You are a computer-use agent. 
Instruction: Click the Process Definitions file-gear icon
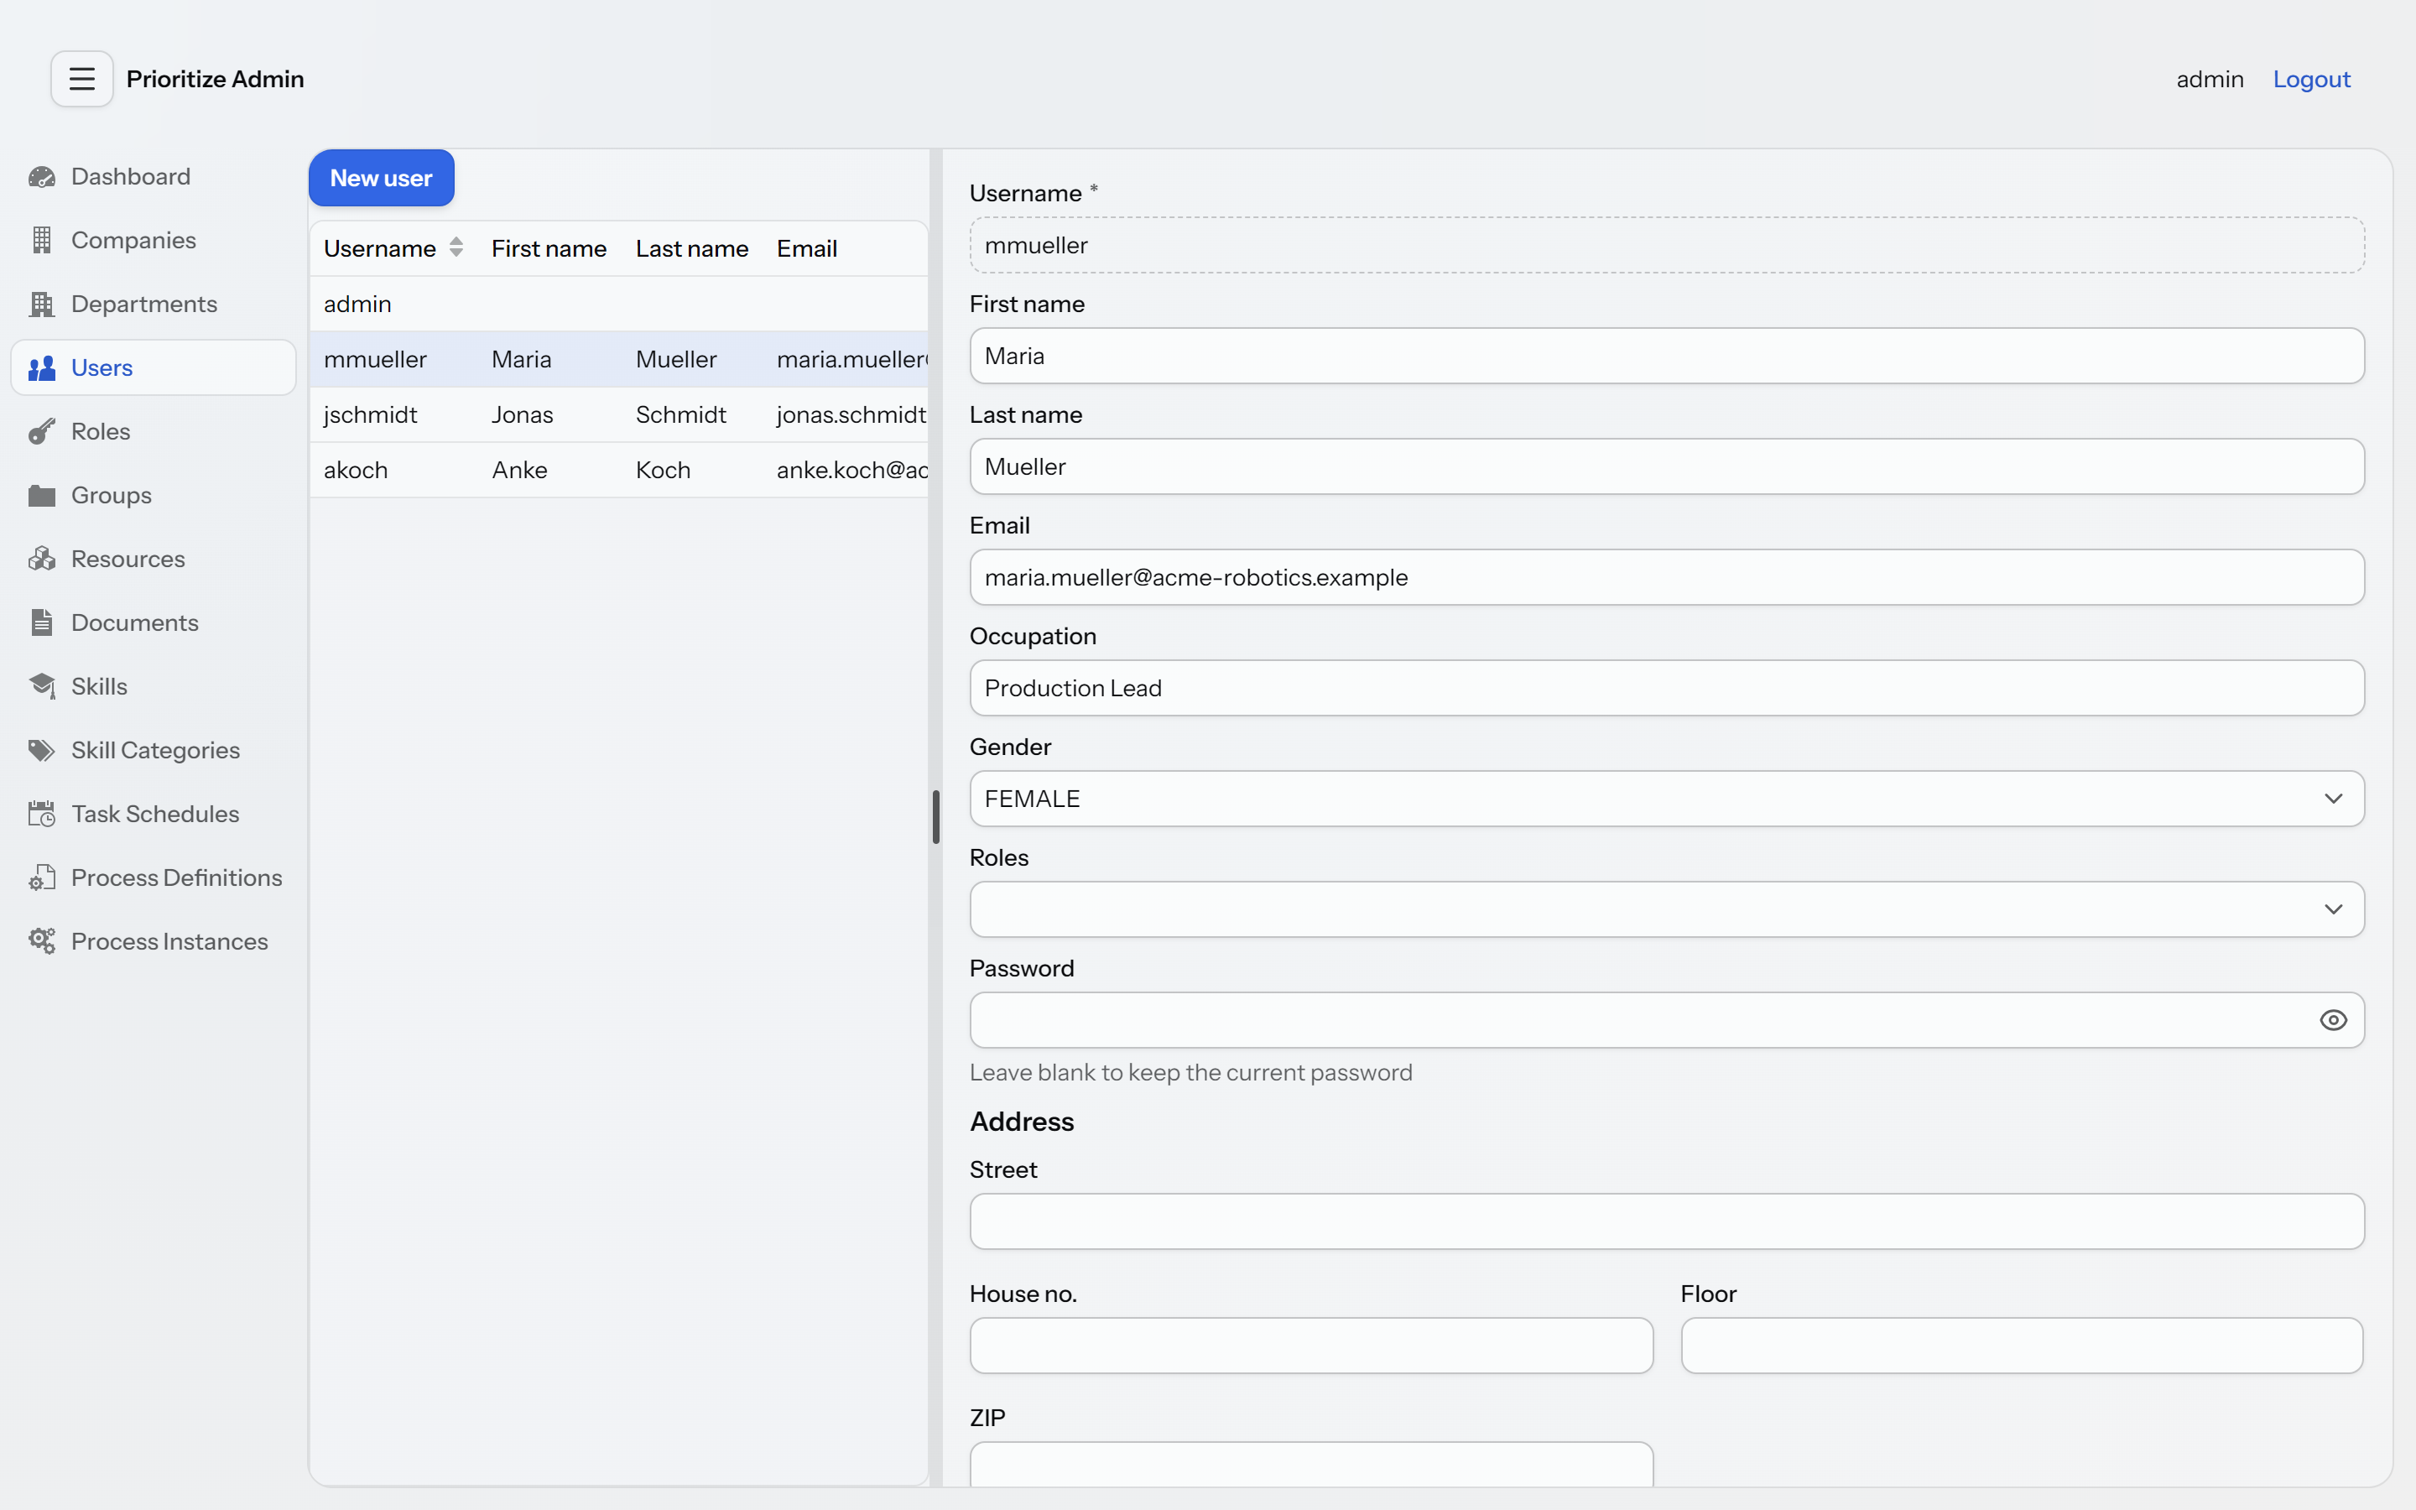42,877
